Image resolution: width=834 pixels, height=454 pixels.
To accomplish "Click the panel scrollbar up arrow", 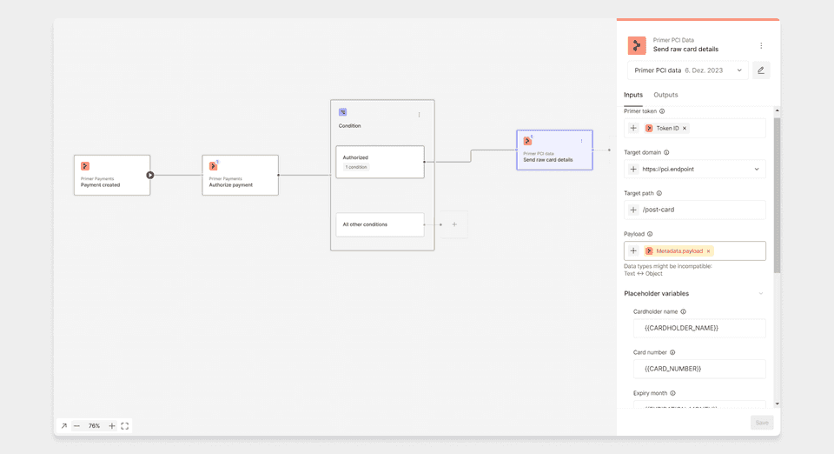I will [777, 110].
